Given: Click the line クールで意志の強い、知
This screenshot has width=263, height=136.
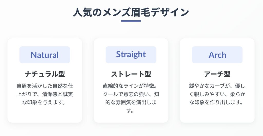Looking at the screenshot, I should click(131, 94).
